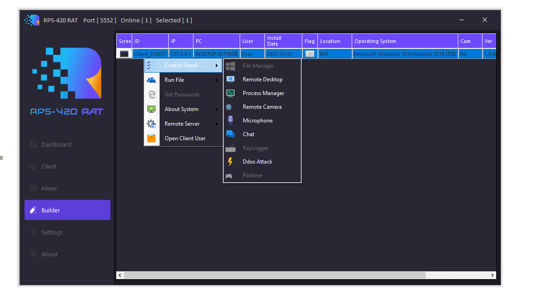Select the Client sidebar icon
The image size is (536, 307).
pos(33,166)
